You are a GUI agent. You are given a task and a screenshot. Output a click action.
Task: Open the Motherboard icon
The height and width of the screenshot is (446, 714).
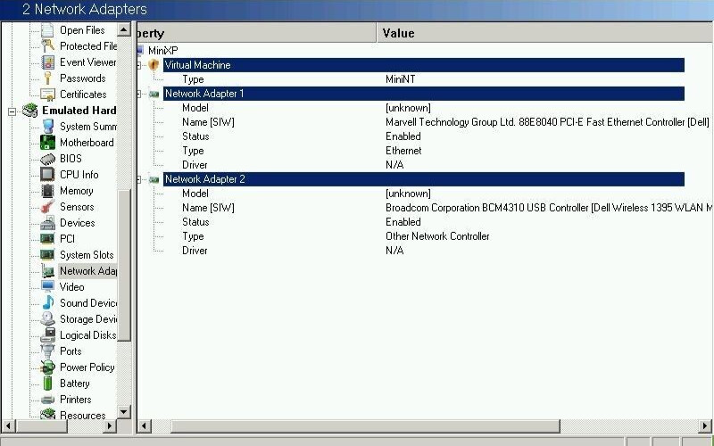[x=47, y=143]
